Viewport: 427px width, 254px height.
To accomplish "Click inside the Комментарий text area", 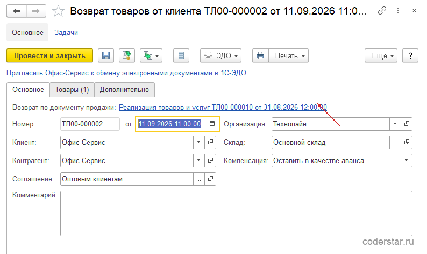I will (x=237, y=214).
